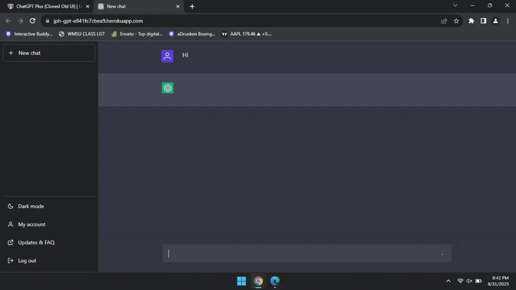This screenshot has height=290, width=516.
Task: Open the Envato - Top digital bookmark
Action: pyautogui.click(x=137, y=34)
